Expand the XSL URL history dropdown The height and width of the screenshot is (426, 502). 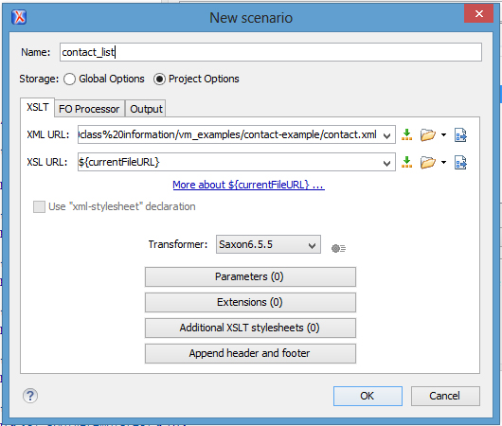pos(386,163)
